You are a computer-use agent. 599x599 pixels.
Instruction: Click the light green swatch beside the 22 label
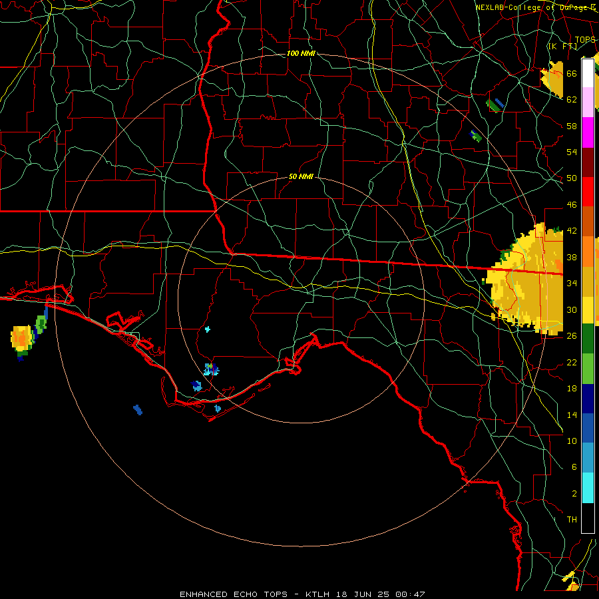(588, 369)
